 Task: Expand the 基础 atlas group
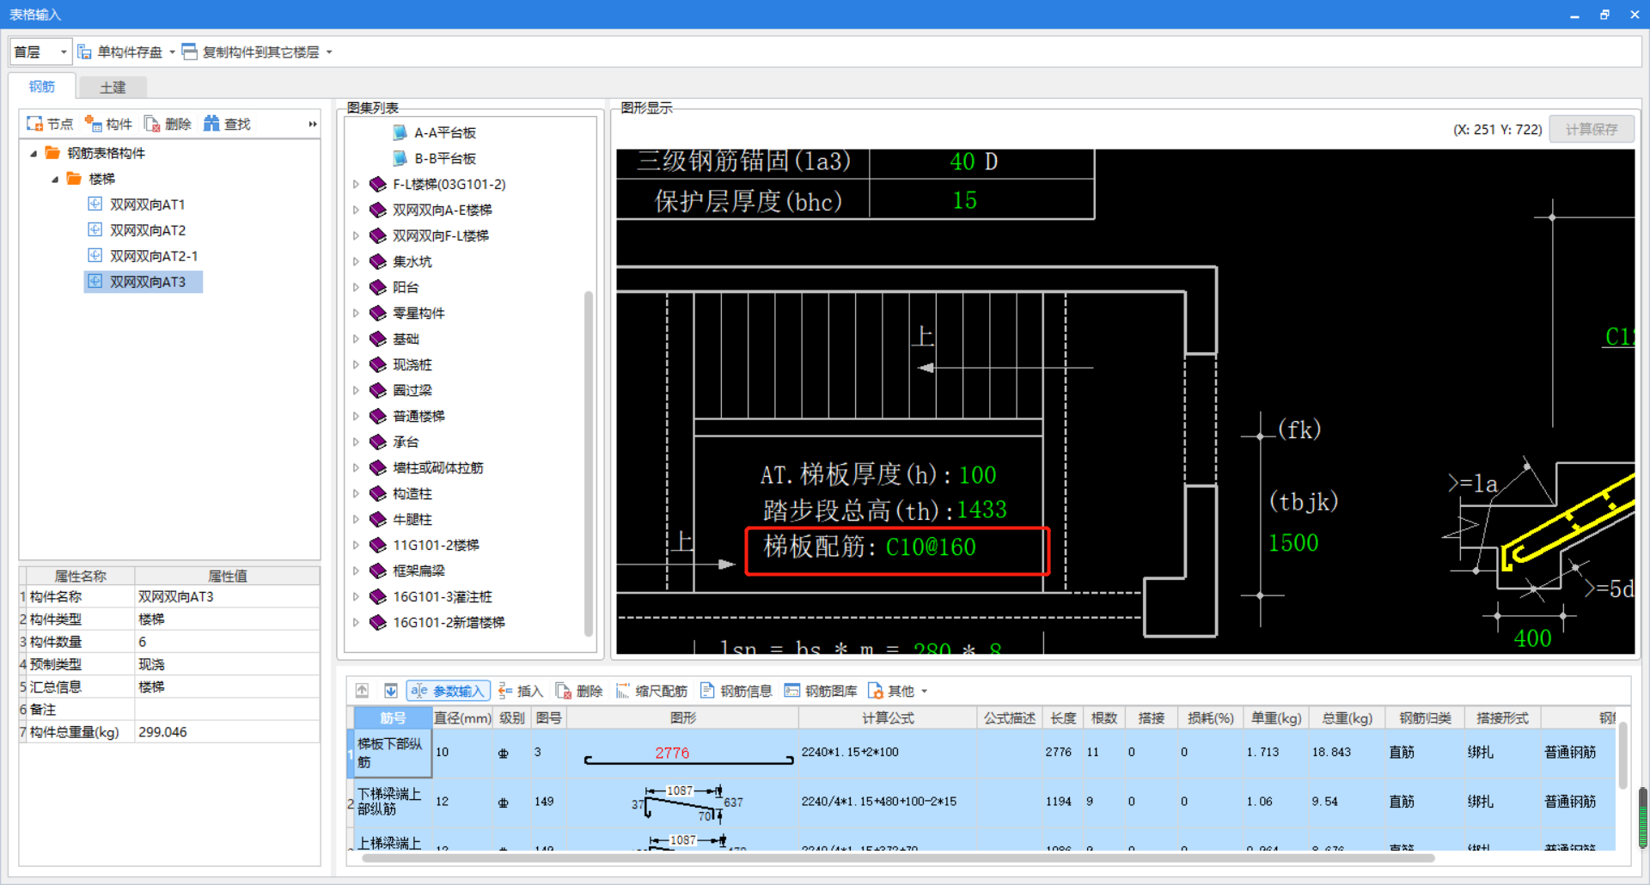356,339
